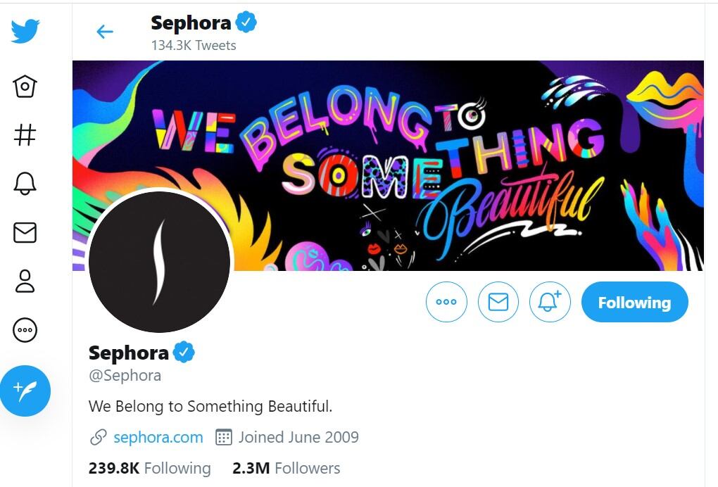Open Explore with the hashtag icon
This screenshot has height=487, width=718.
[x=25, y=134]
